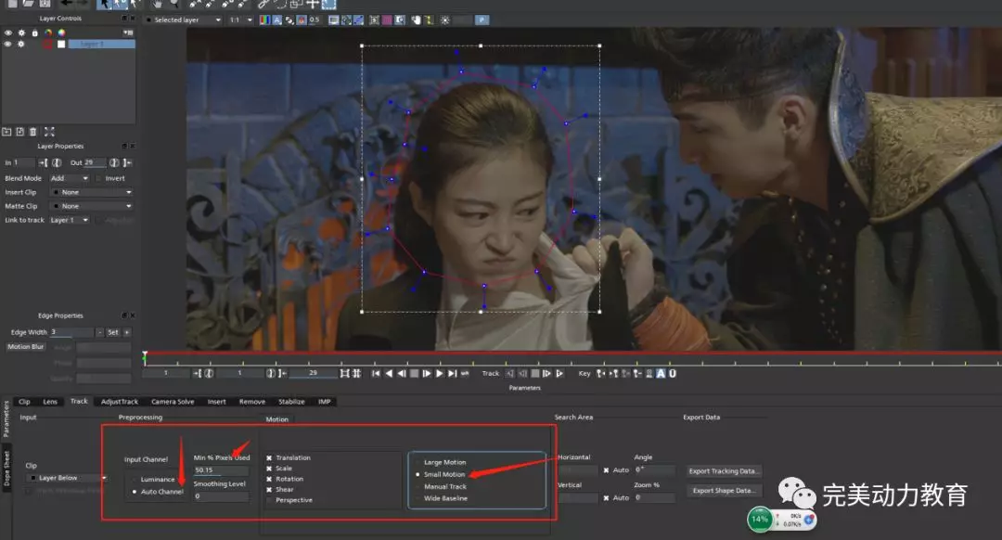The width and height of the screenshot is (1002, 540).
Task: Go to first frame
Action: point(376,373)
